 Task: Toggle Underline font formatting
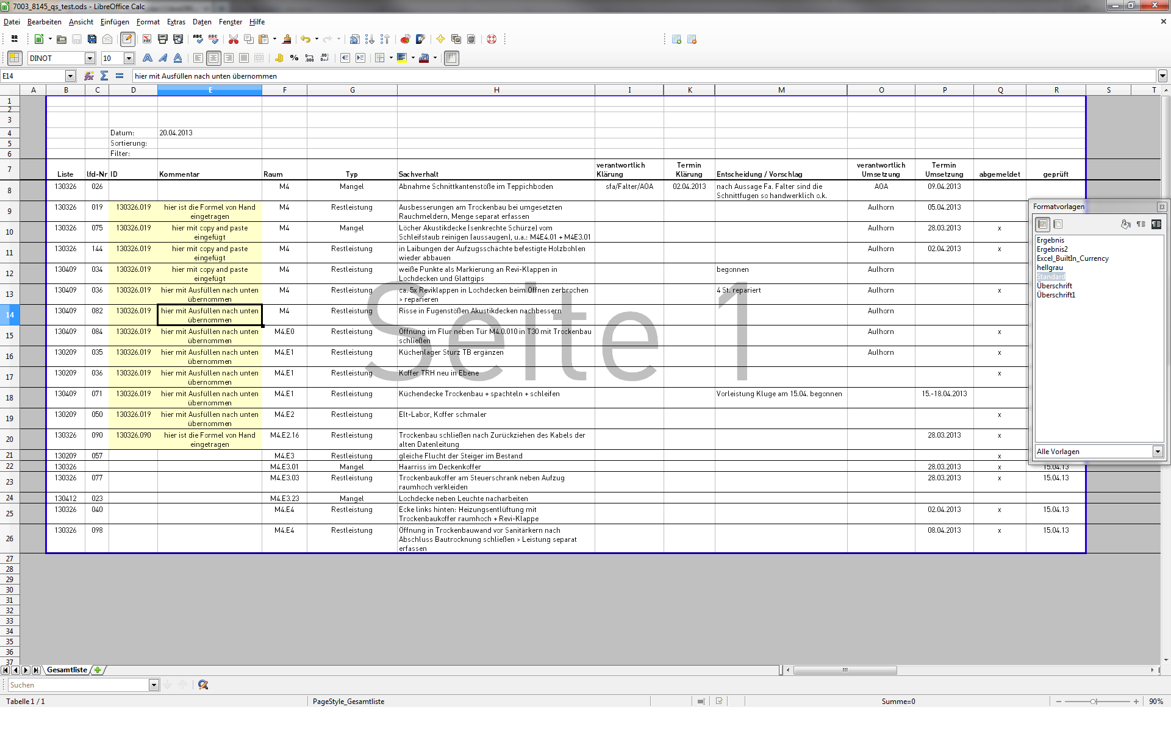(178, 58)
